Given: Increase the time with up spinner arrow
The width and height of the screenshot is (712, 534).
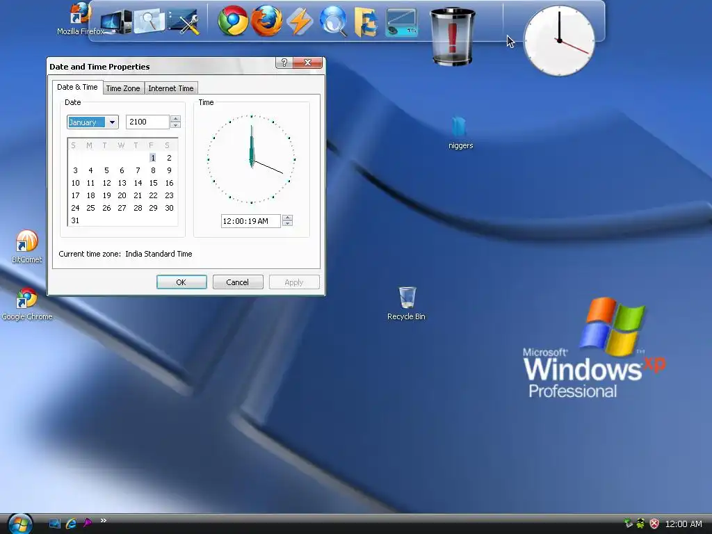Looking at the screenshot, I should click(x=287, y=218).
